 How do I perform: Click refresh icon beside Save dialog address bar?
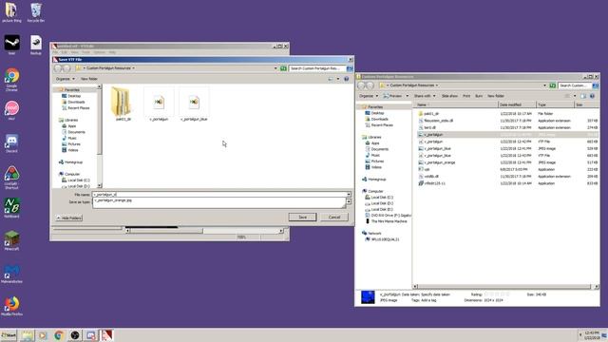283,68
